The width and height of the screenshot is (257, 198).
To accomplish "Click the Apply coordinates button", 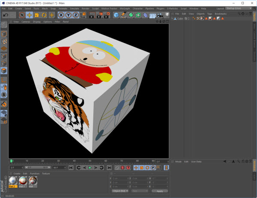I will (x=160, y=191).
